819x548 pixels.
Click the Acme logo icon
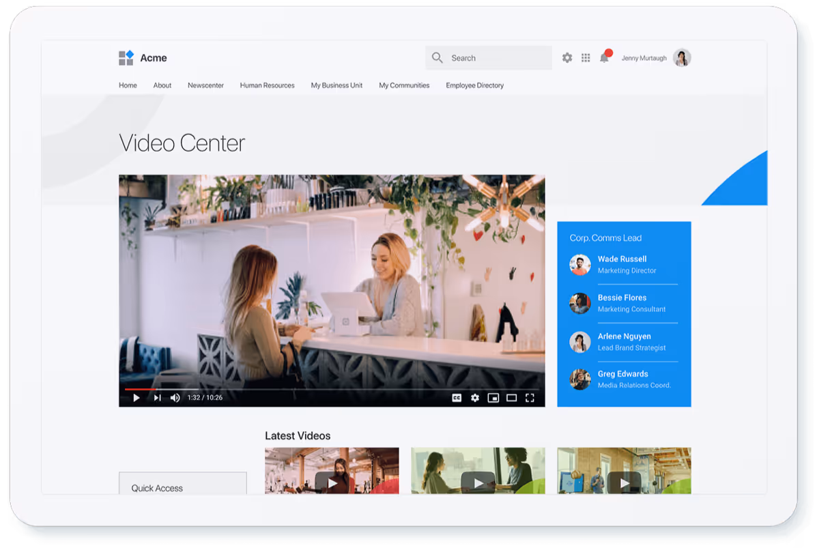tap(126, 57)
